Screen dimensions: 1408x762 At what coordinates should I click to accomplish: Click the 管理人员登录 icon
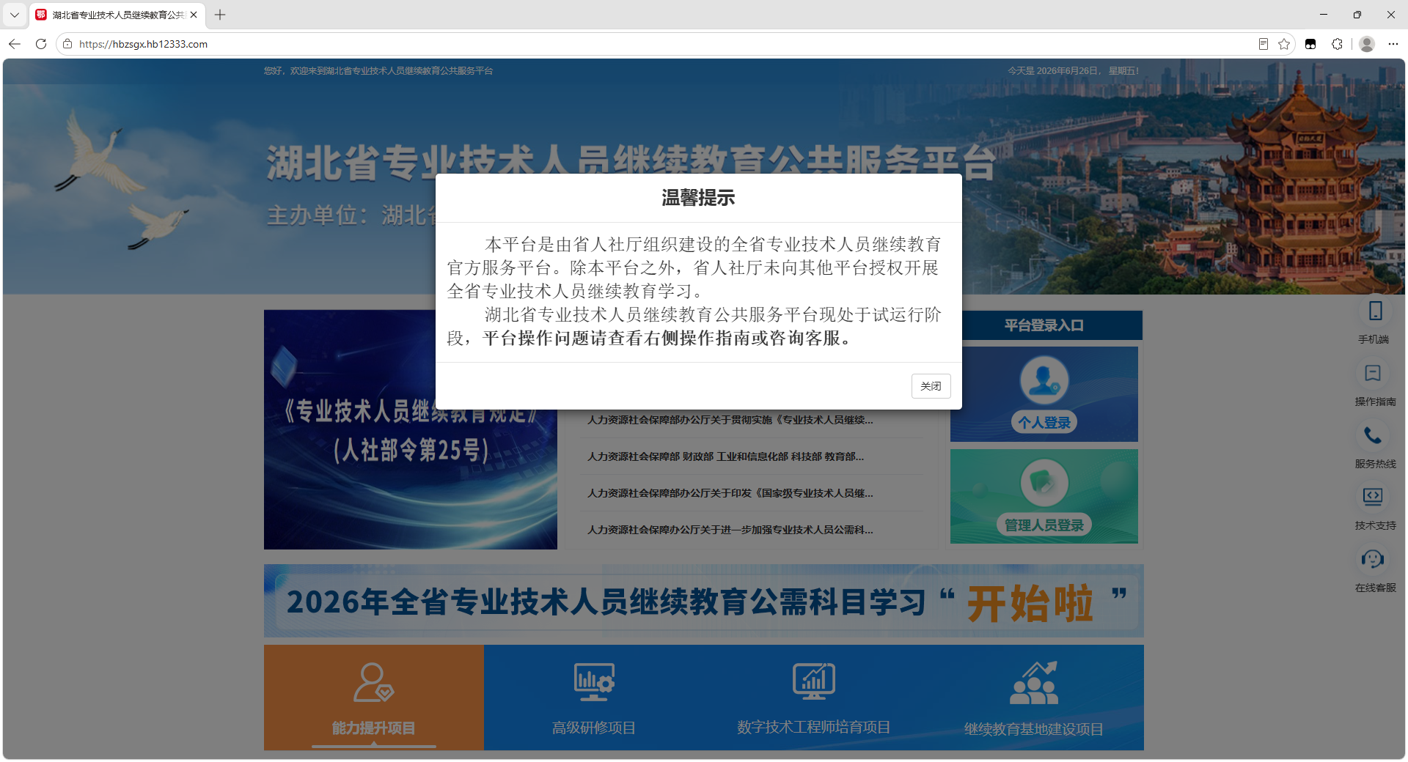pos(1044,483)
